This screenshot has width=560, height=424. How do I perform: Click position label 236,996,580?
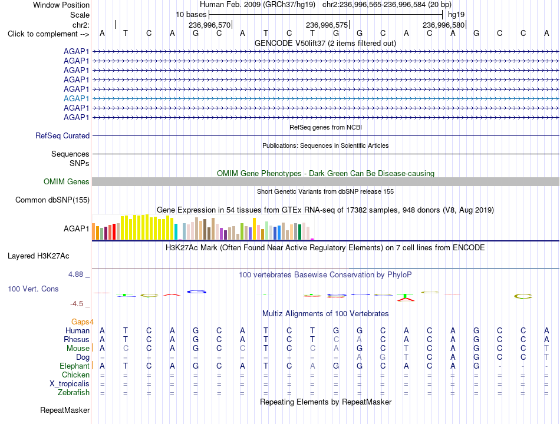click(443, 25)
